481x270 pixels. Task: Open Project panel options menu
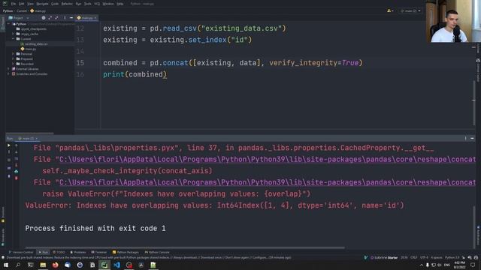click(65, 18)
